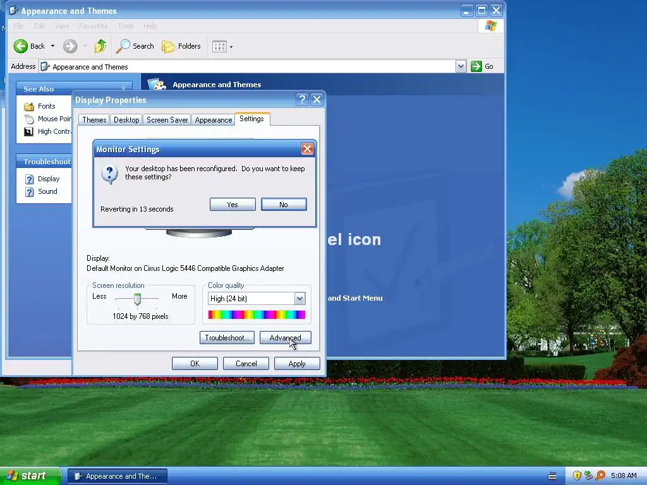Click the Troubleshoot... button
Screen dimensions: 647x485
[x=227, y=338]
